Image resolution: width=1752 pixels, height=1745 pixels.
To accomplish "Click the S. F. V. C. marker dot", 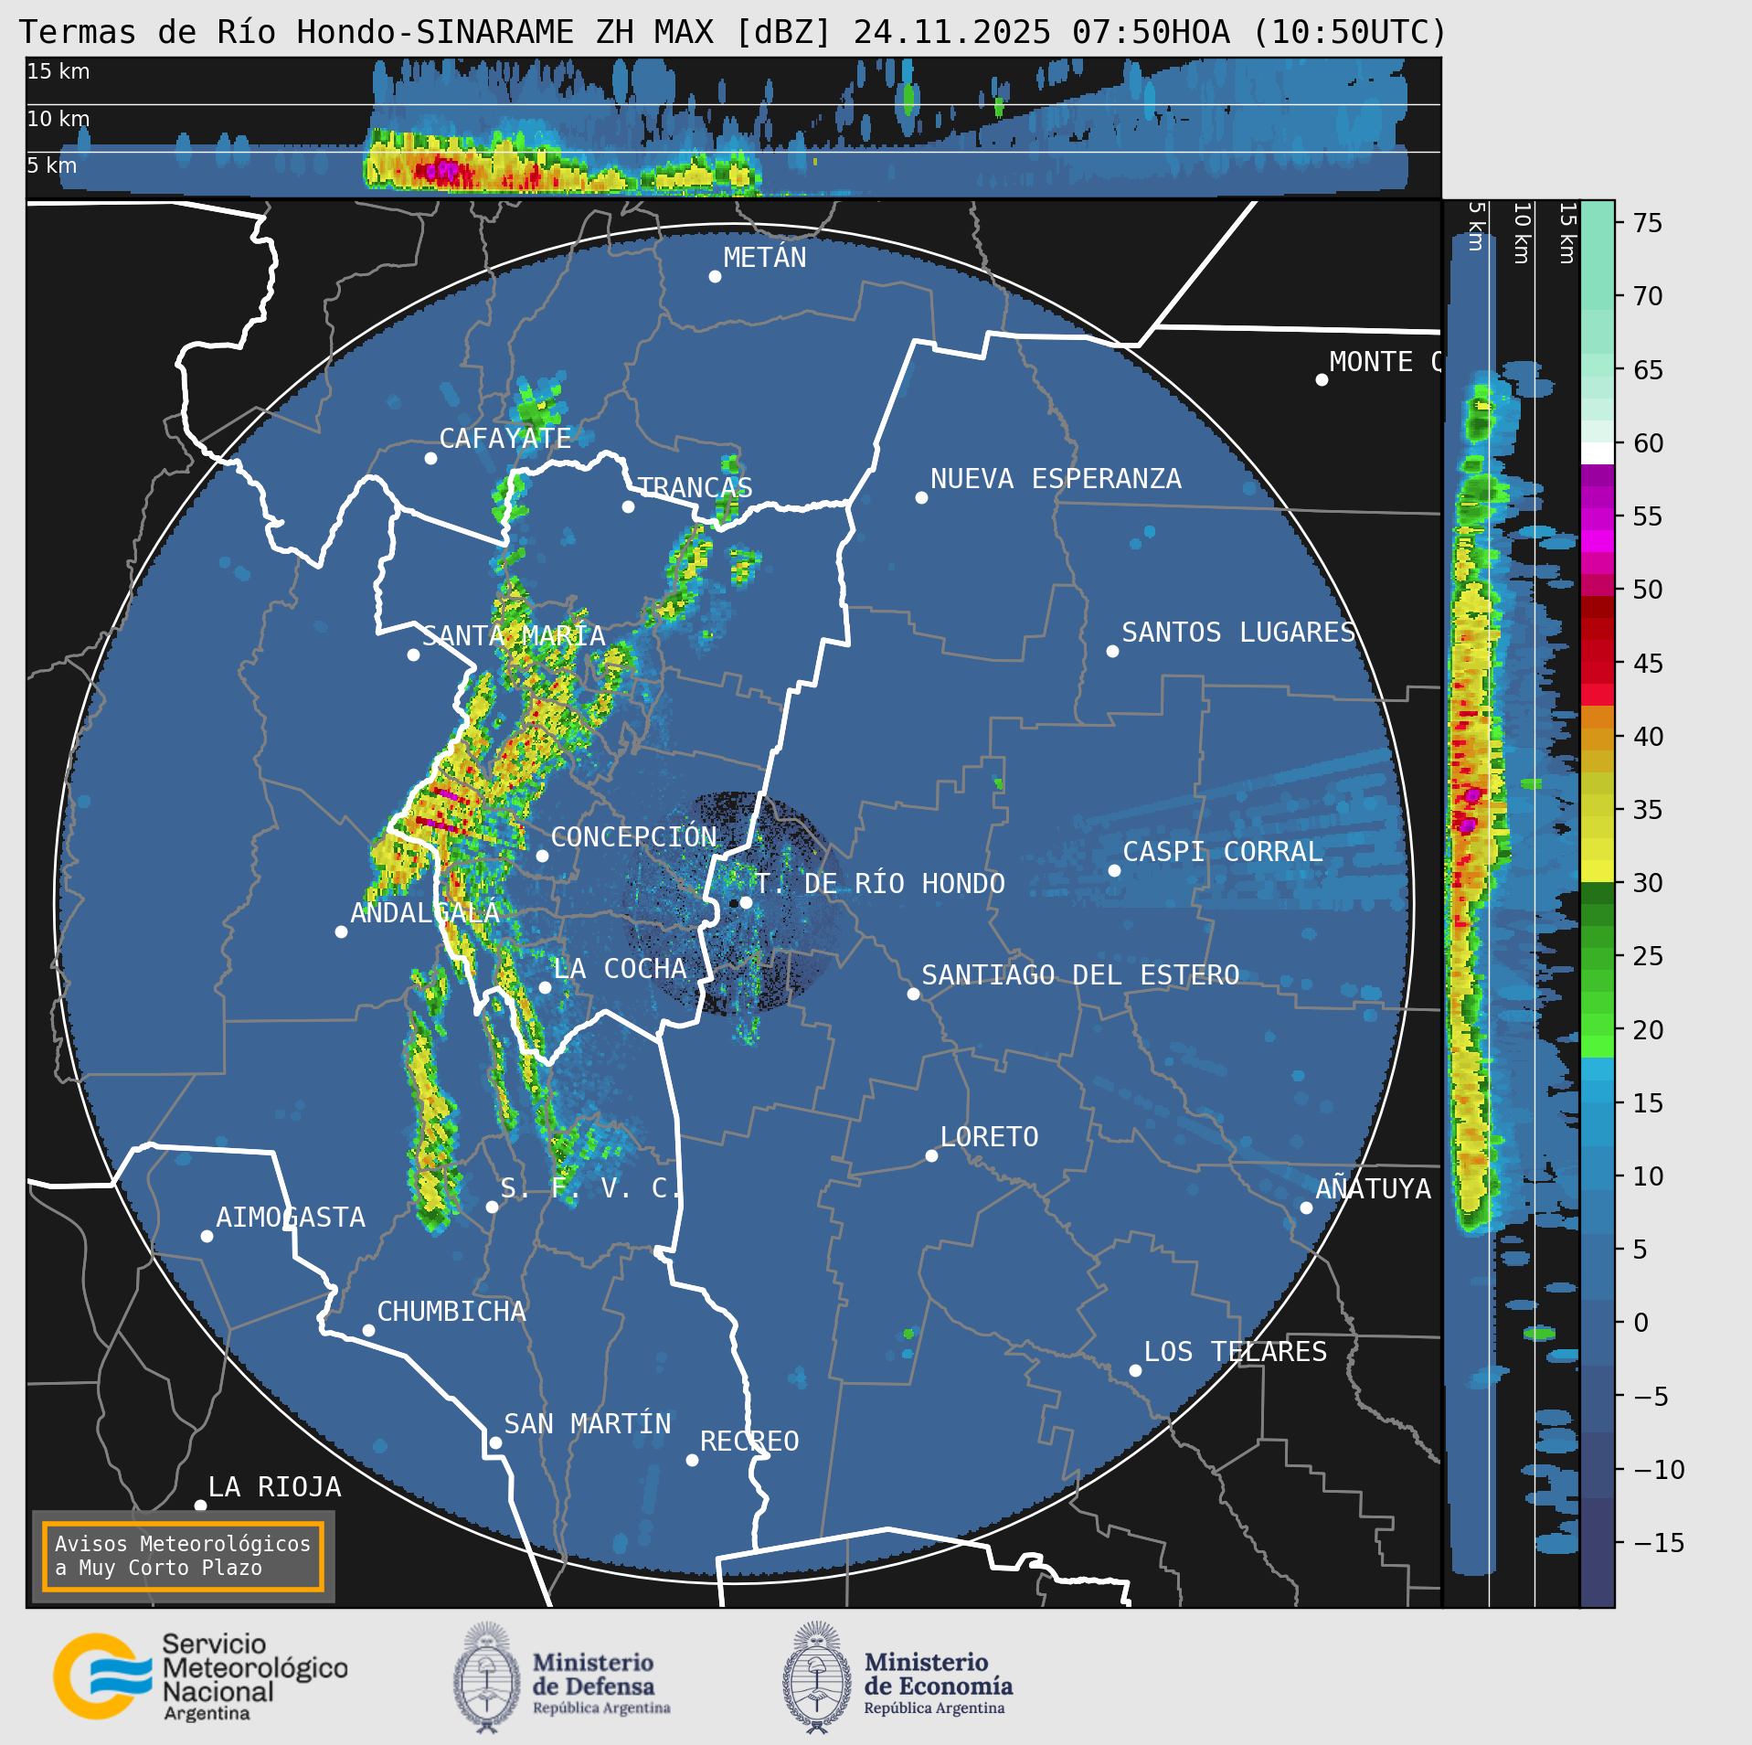I will coord(492,1207).
